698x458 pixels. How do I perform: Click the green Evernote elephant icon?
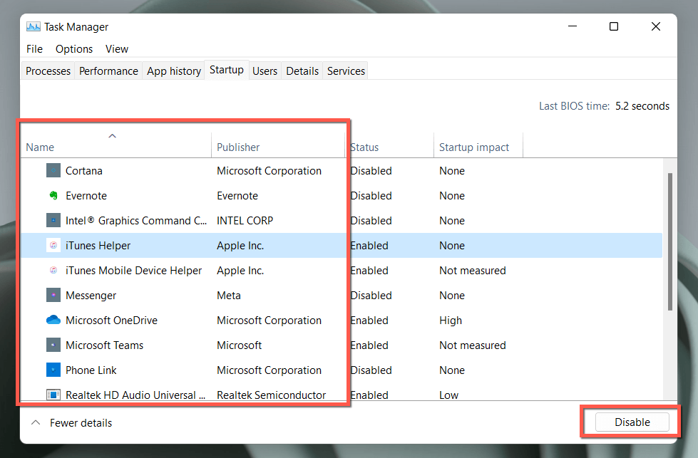click(53, 196)
